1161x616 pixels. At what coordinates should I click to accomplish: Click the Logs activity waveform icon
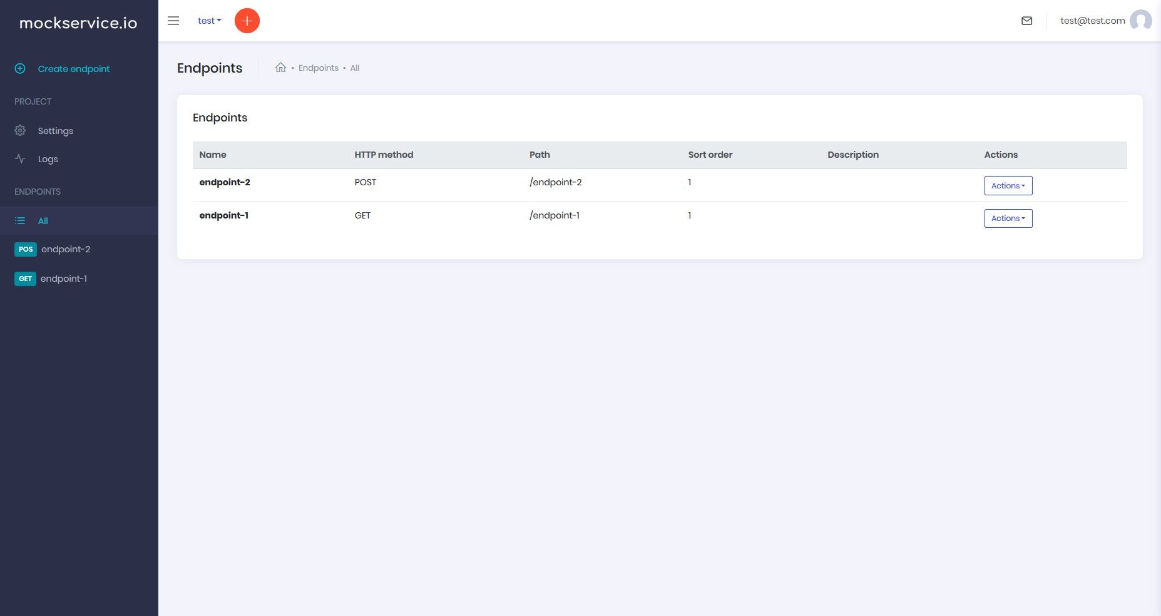click(19, 158)
